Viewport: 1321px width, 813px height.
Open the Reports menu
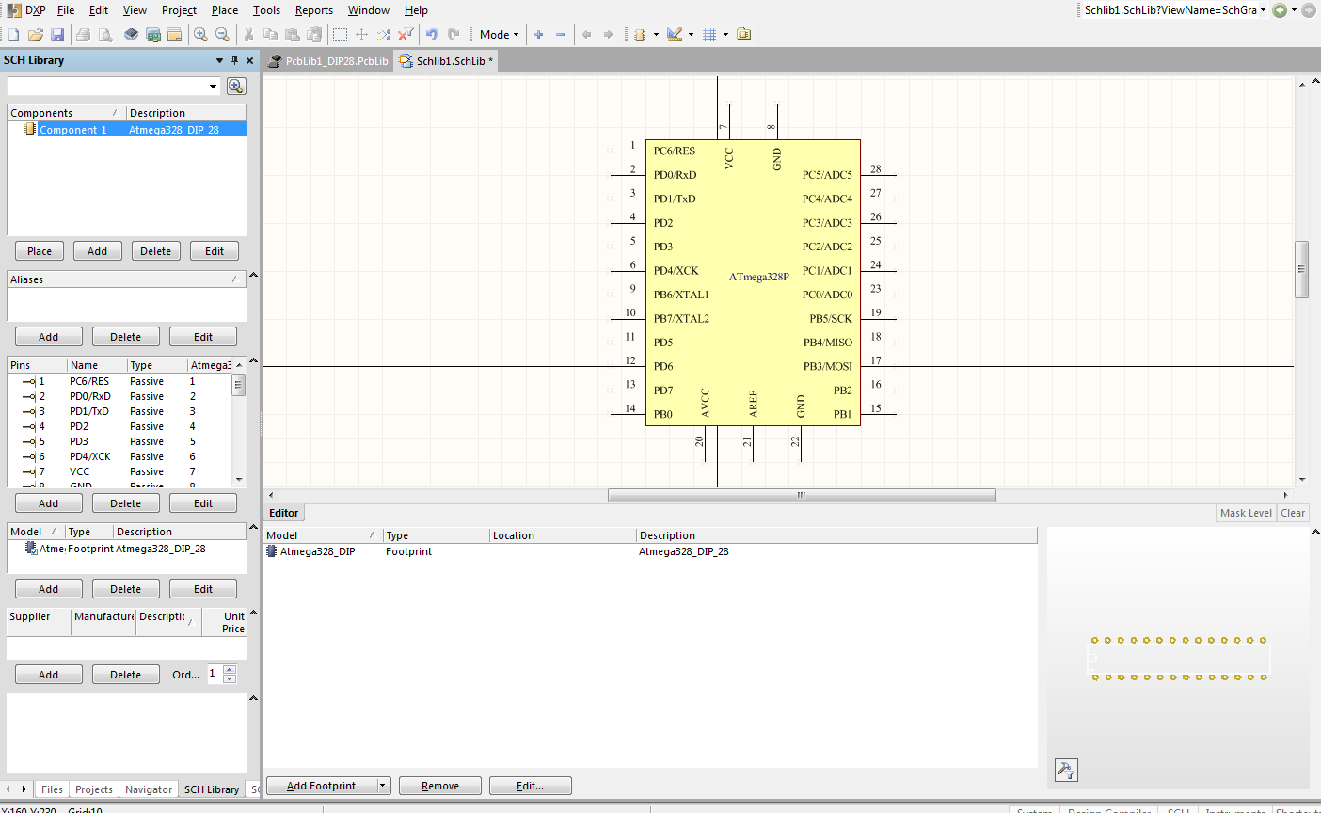314,10
